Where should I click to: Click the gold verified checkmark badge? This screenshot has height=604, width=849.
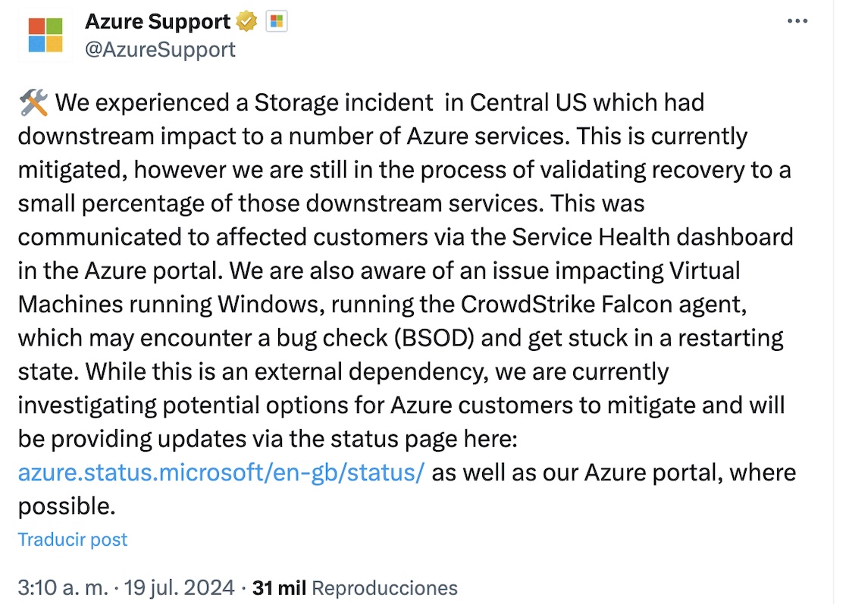pyautogui.click(x=248, y=23)
